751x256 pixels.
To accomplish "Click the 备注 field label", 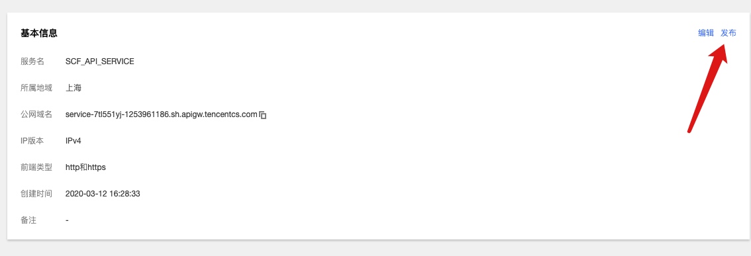I will pos(28,220).
